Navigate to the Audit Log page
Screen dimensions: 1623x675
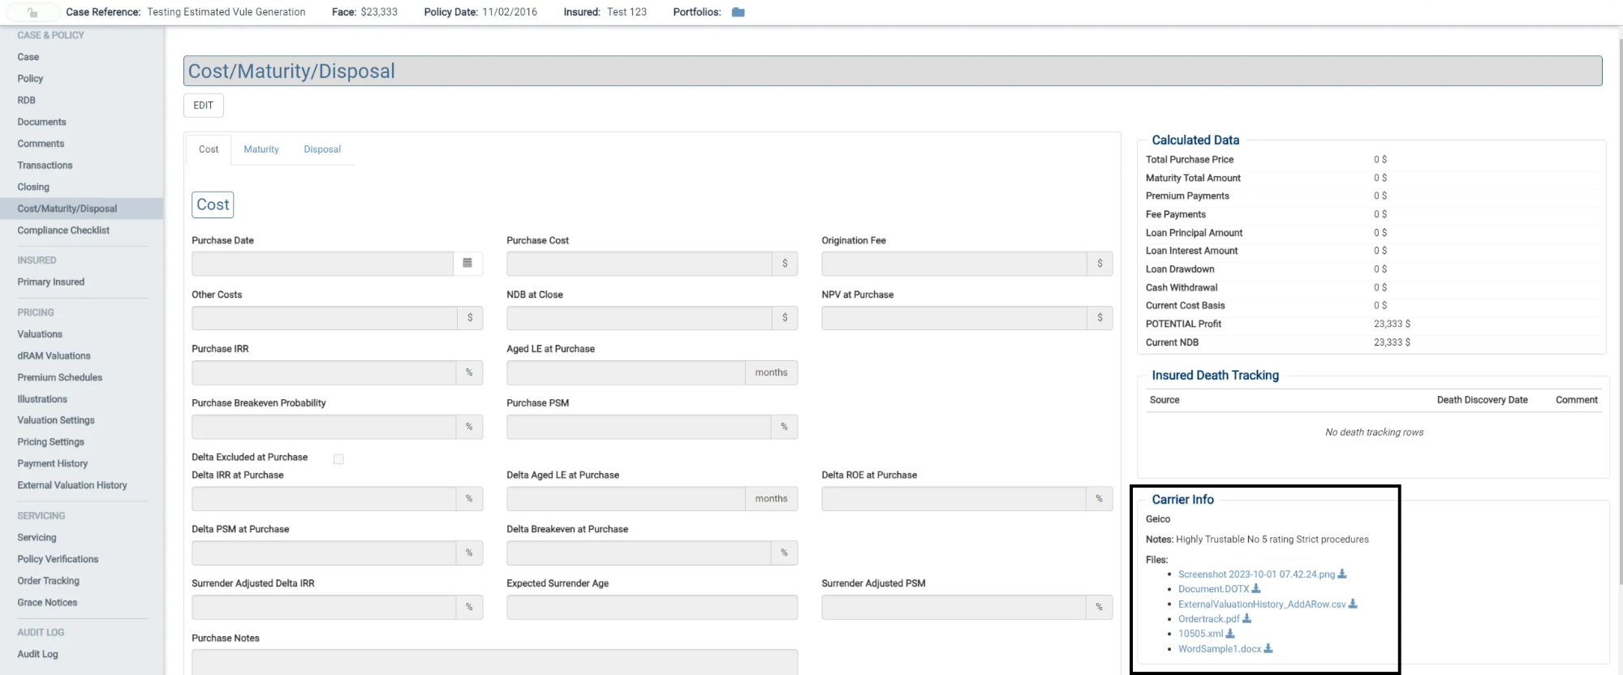[37, 654]
